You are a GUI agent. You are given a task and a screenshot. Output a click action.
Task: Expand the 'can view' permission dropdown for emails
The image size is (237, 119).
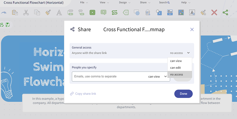(x=157, y=76)
